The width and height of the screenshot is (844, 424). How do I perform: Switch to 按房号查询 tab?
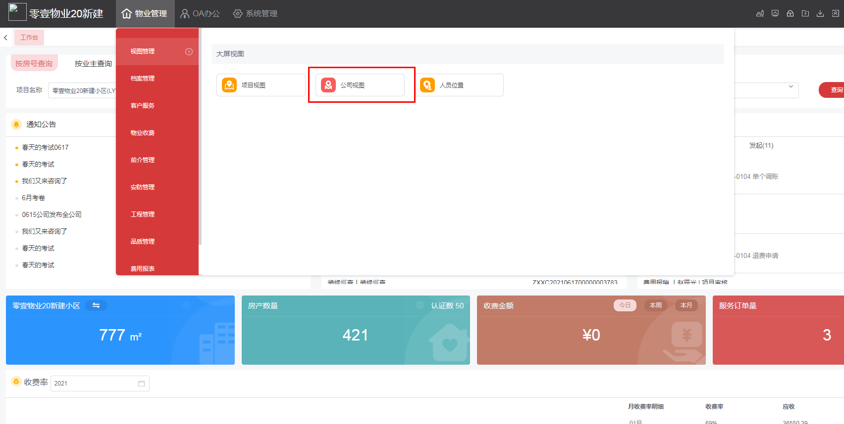click(x=34, y=63)
